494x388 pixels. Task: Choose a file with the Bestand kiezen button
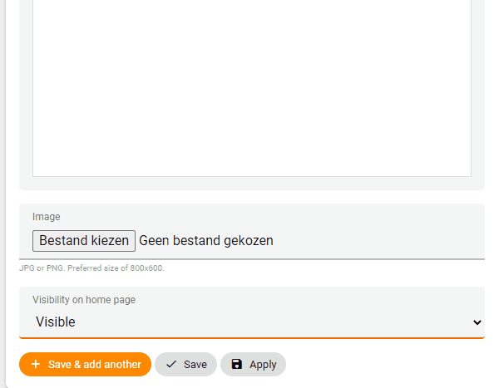point(84,241)
